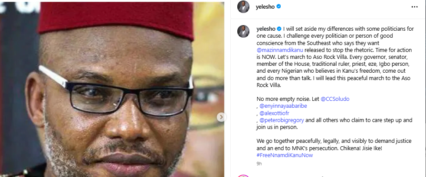Click the yelesho profile picture in post header
Screen dimensions: 426x177
[x=243, y=6]
